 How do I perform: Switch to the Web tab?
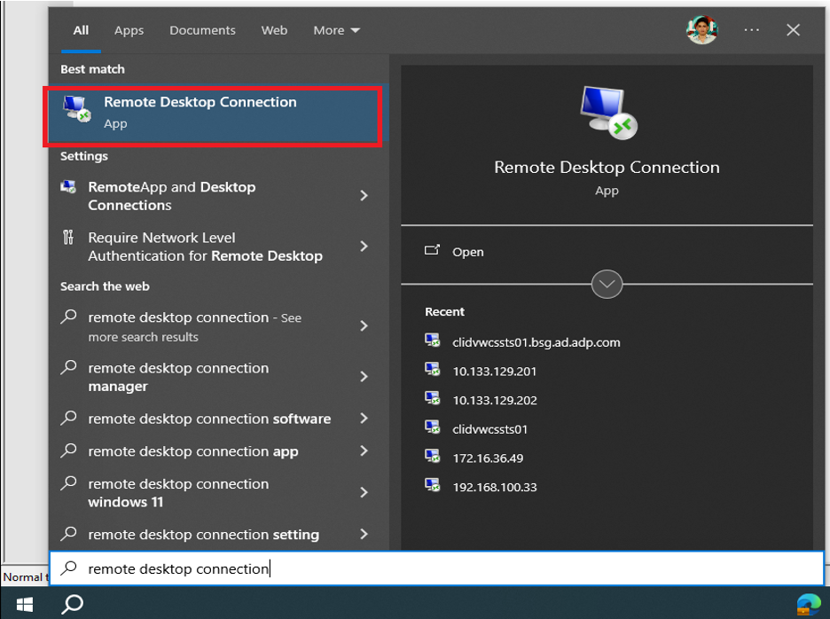click(x=274, y=30)
